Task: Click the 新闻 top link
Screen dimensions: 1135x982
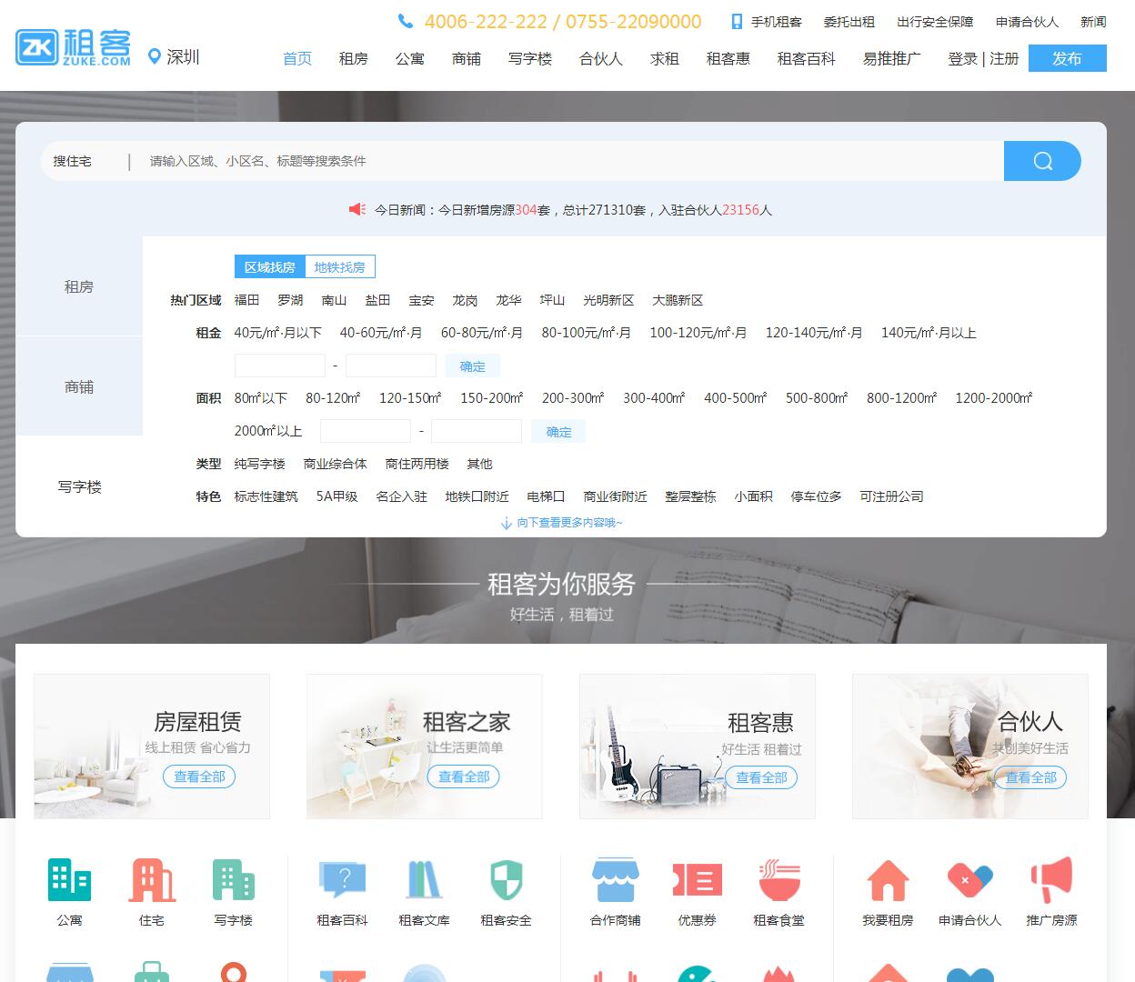Action: (x=1093, y=22)
